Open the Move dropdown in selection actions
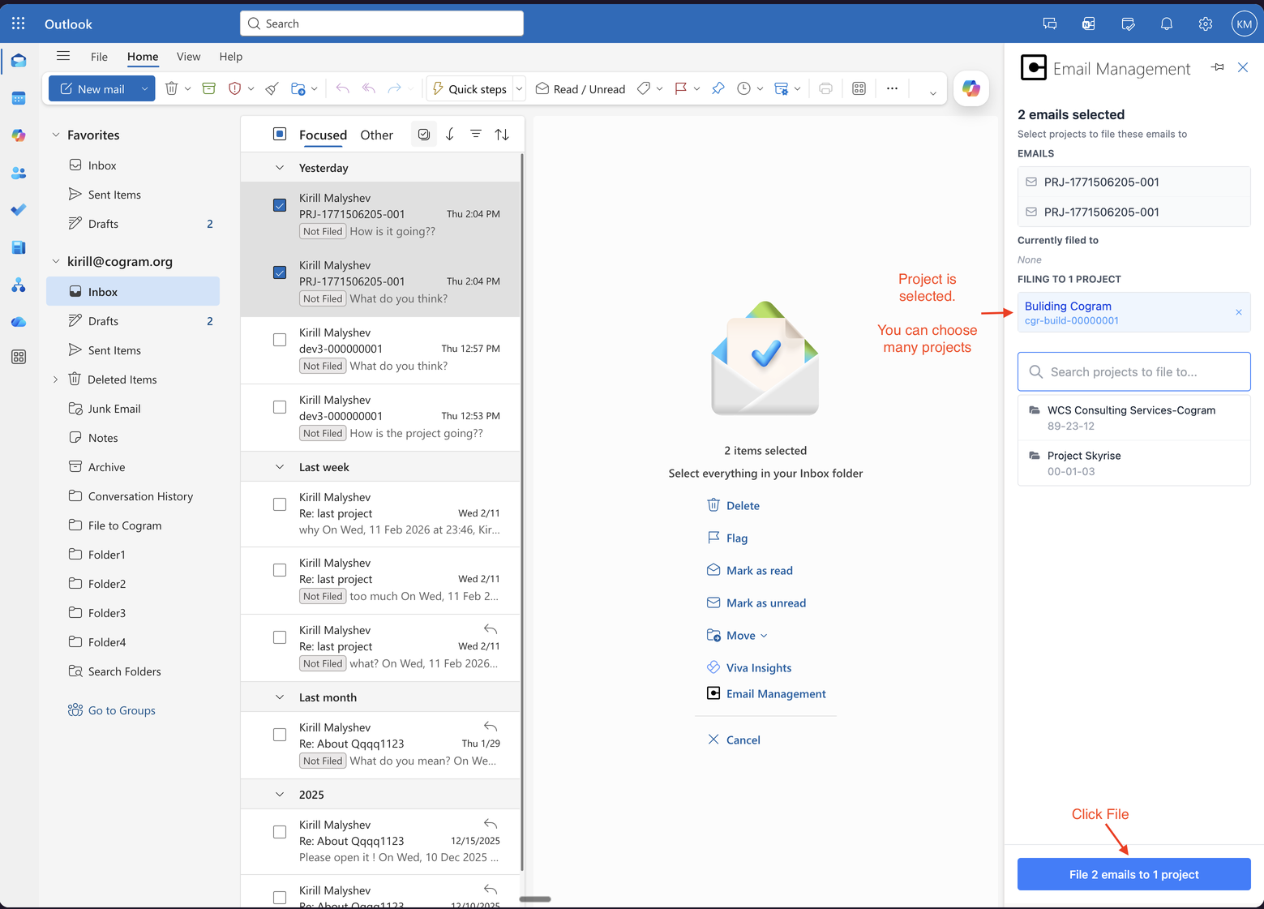The height and width of the screenshot is (909, 1264). click(x=737, y=635)
